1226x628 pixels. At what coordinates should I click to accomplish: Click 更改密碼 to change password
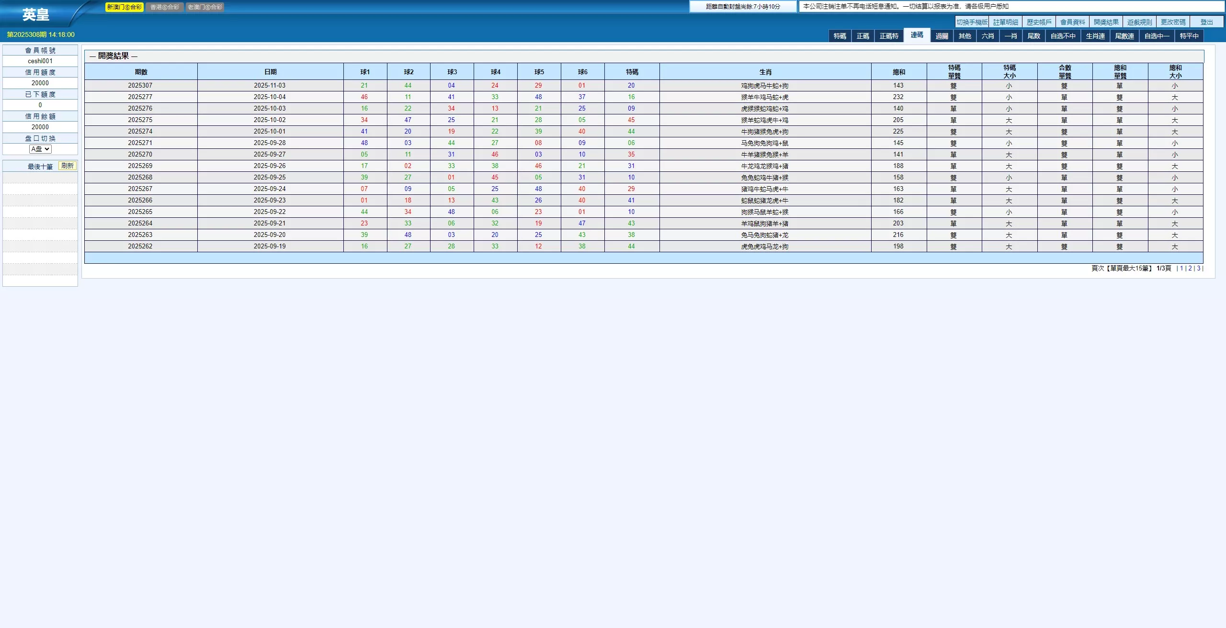coord(1173,22)
